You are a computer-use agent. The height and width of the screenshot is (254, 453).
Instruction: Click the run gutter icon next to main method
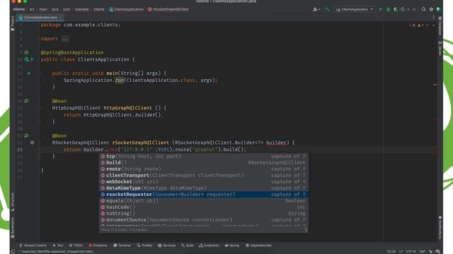29,73
